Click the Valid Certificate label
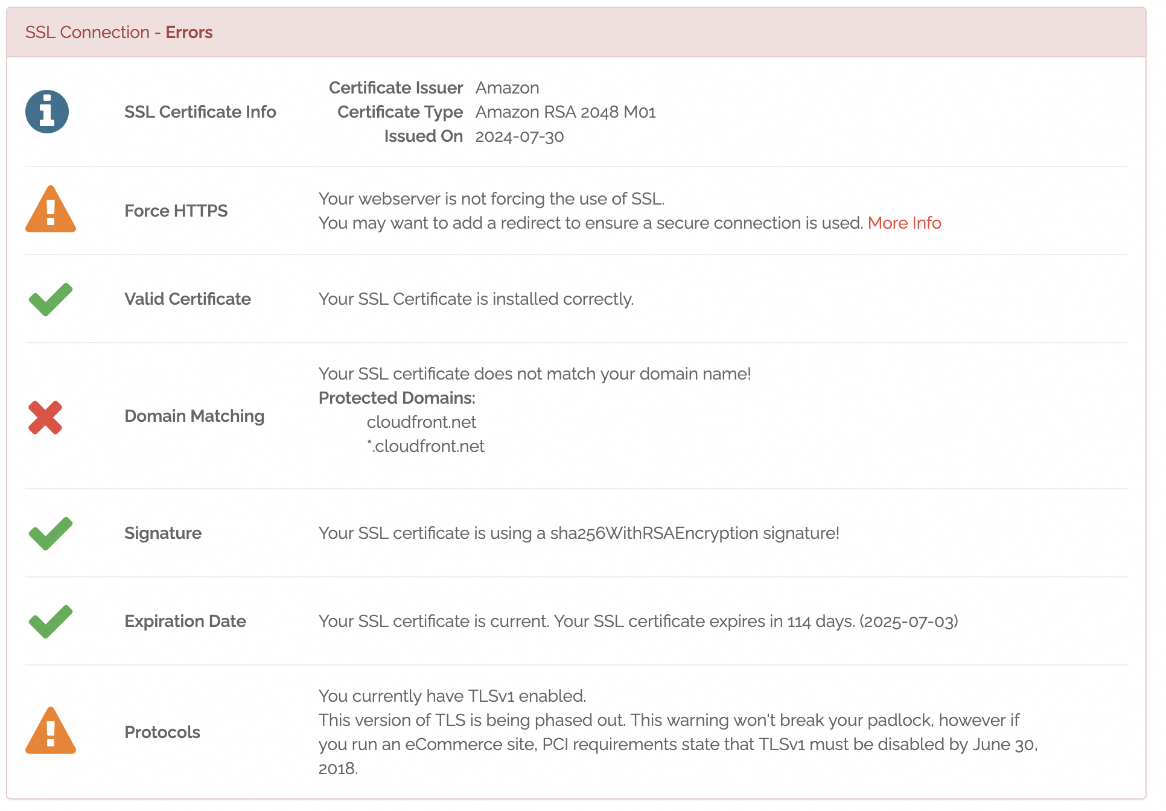 [188, 299]
